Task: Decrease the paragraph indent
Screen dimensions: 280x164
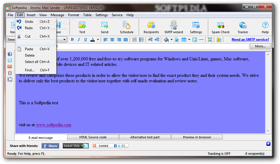Action: click(x=150, y=40)
